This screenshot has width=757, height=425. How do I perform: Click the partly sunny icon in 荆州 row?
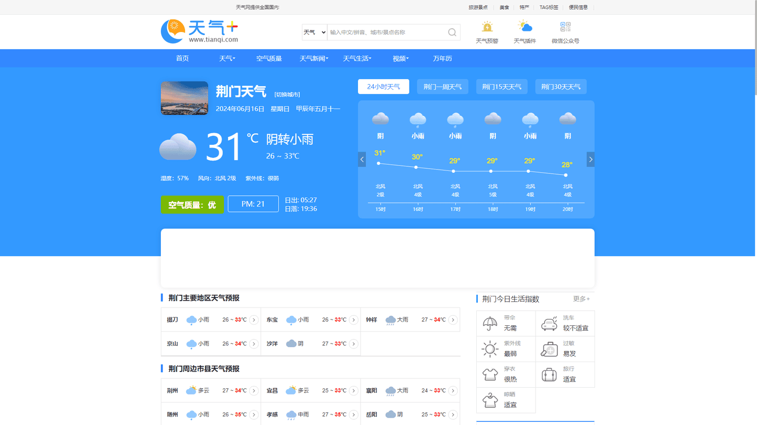click(191, 390)
